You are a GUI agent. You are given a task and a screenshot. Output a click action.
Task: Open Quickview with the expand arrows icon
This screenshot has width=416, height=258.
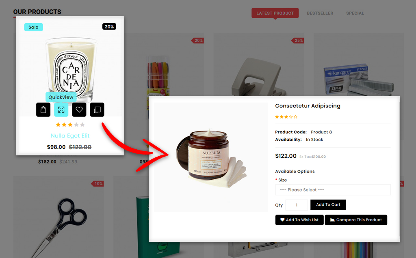coord(61,110)
